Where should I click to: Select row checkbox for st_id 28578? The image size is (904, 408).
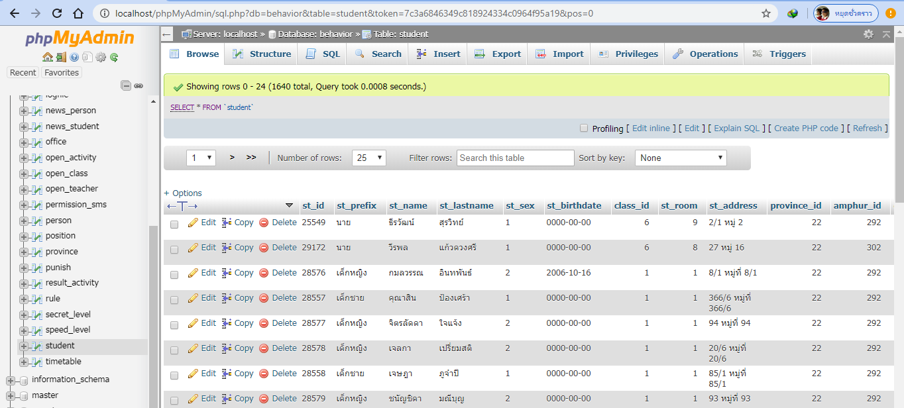coord(174,350)
